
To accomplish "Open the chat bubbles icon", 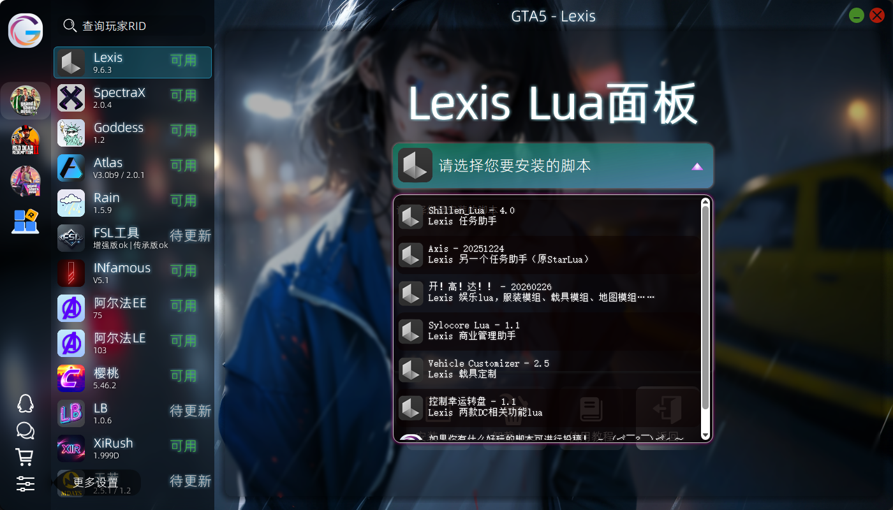I will 25,430.
